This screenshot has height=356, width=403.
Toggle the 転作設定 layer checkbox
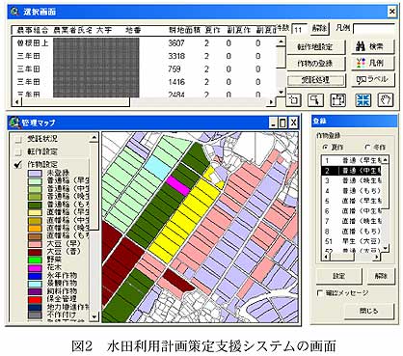(18, 151)
